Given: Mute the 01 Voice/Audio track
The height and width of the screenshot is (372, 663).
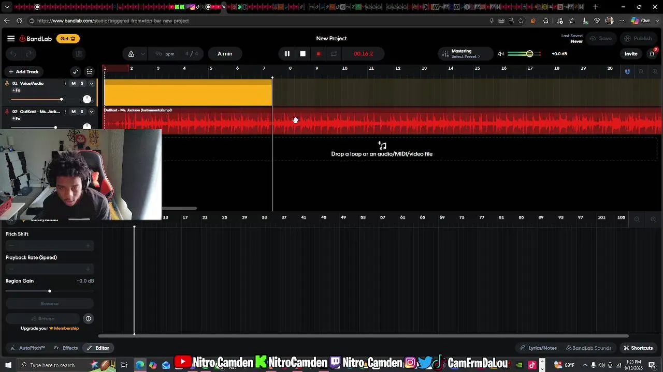Looking at the screenshot, I should tap(74, 83).
